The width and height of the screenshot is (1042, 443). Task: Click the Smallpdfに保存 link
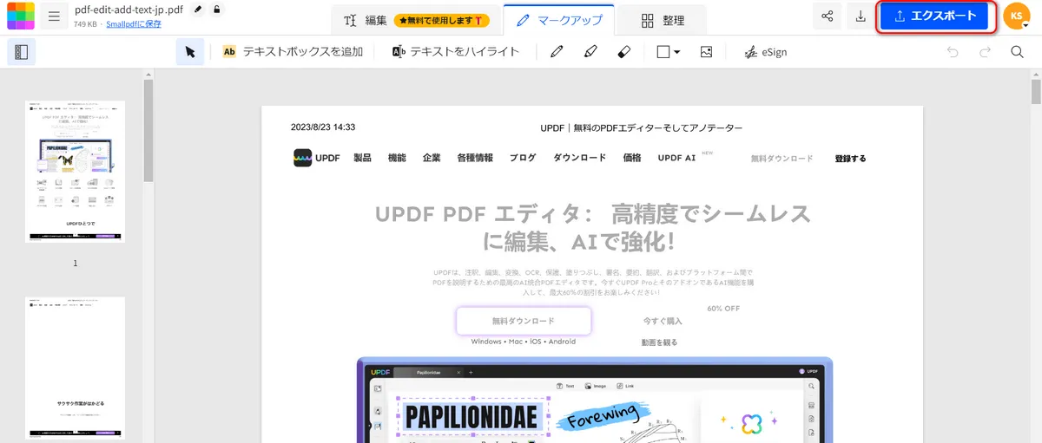134,24
